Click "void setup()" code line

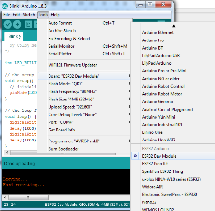[19, 81]
